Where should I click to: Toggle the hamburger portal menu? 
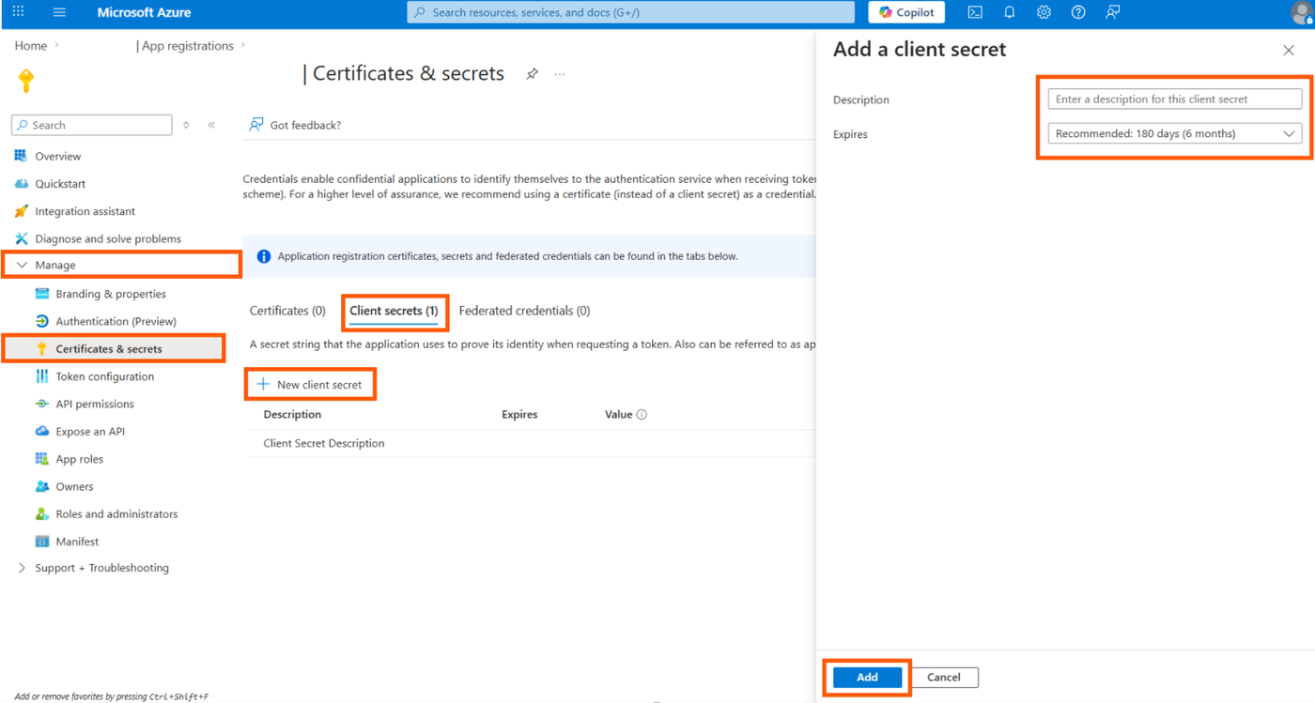click(x=60, y=12)
